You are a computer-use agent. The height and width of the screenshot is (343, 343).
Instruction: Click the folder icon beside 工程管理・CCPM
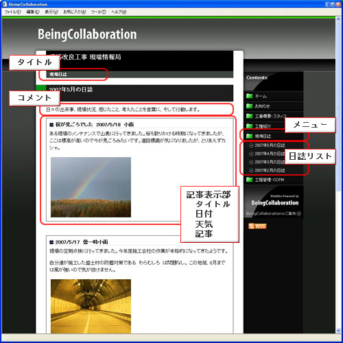point(250,180)
